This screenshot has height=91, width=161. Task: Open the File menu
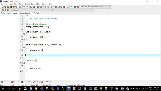coord(2,4)
